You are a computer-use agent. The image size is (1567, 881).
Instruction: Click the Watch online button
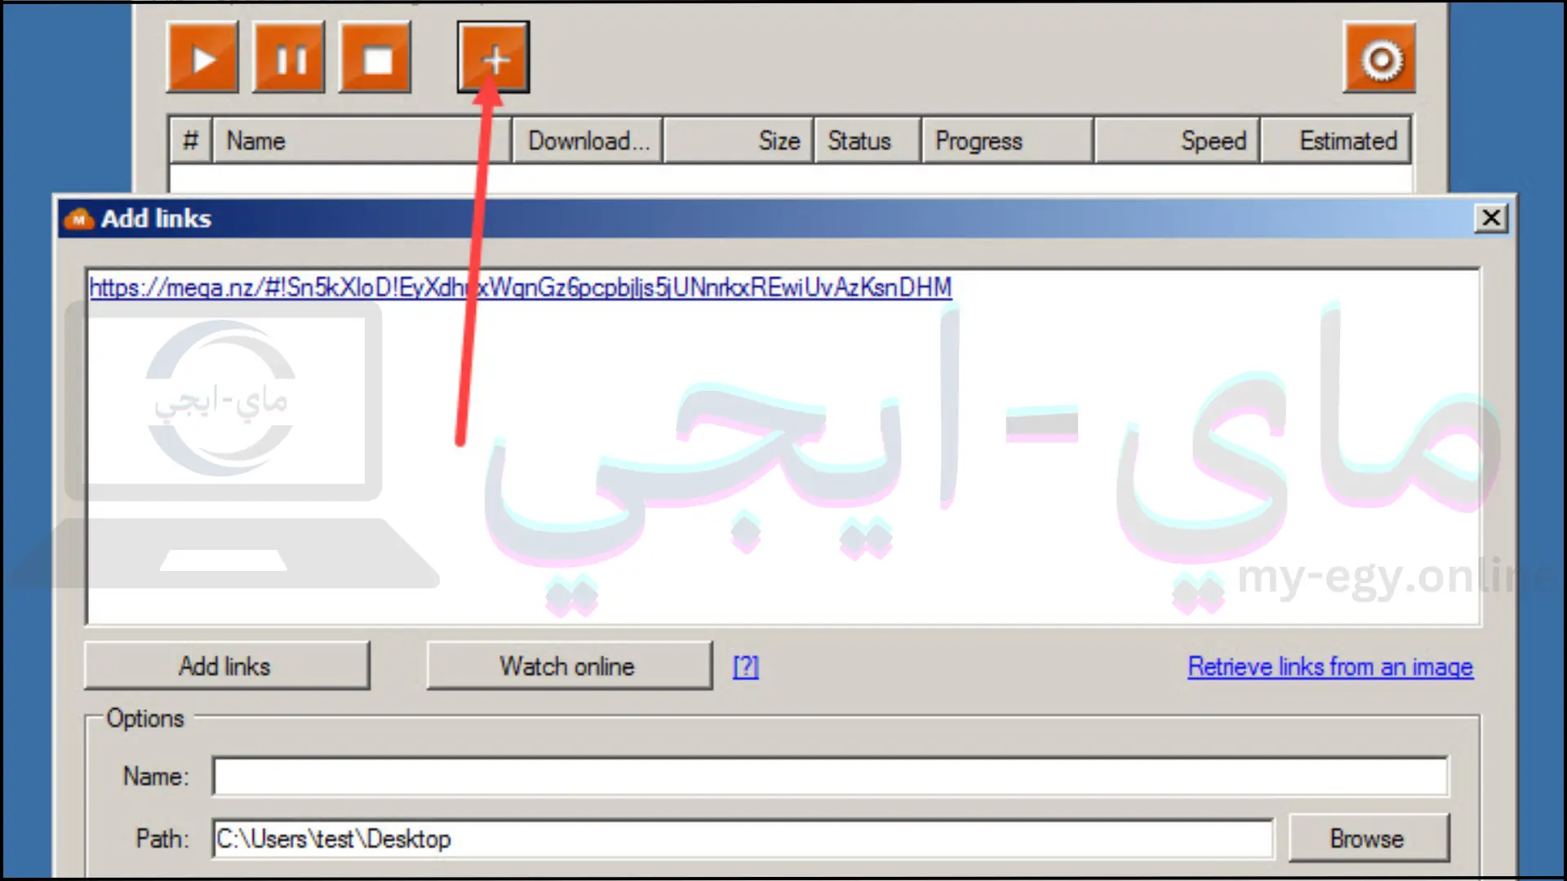[567, 666]
